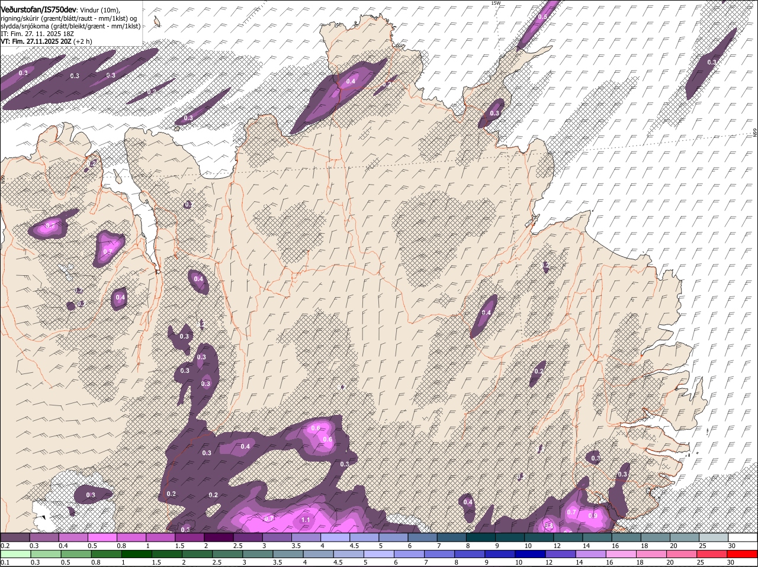Click the 'IT: Fim. 27. 11. 2025 18Z' line
This screenshot has width=758, height=567.
click(x=37, y=34)
